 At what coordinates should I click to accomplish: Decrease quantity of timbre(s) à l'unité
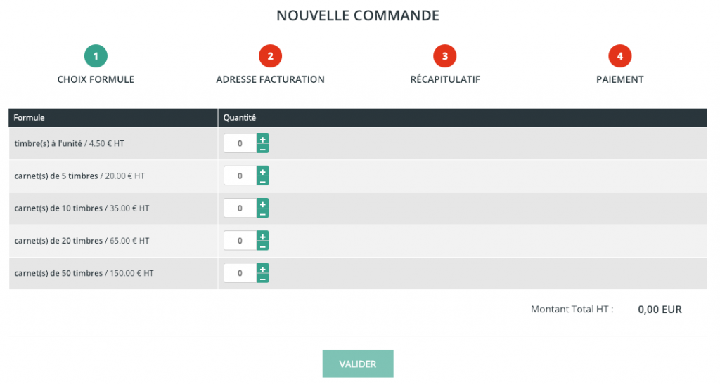(262, 148)
